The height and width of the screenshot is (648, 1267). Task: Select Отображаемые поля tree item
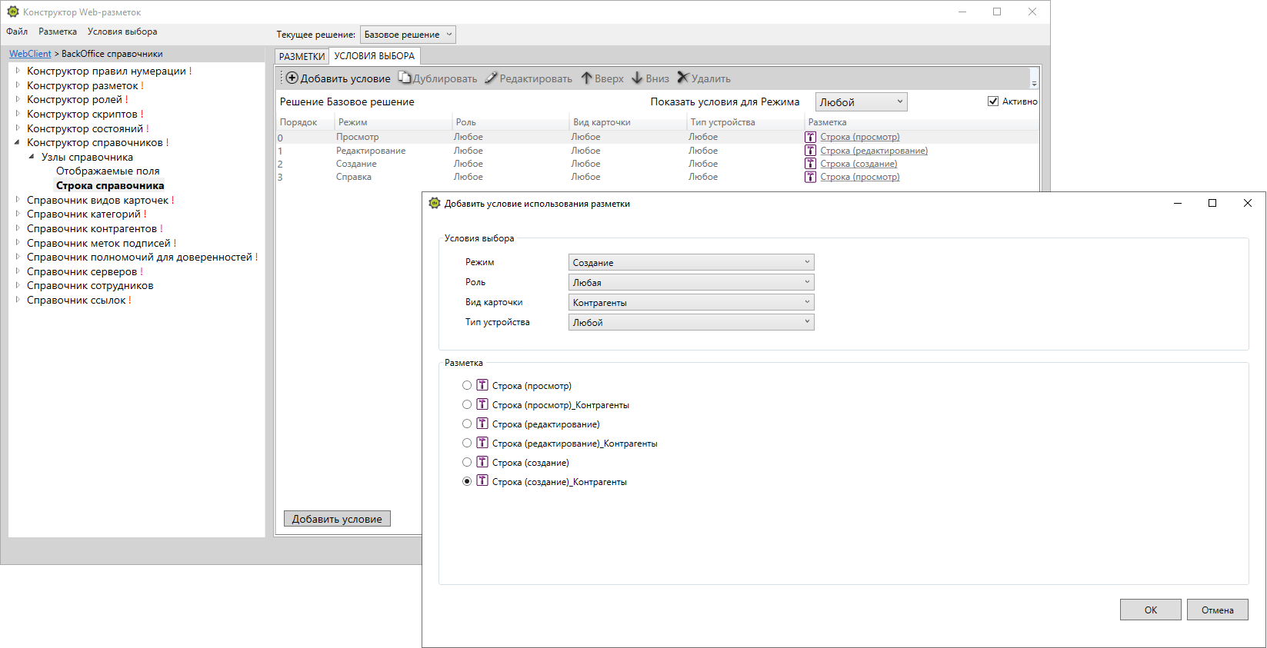(108, 171)
